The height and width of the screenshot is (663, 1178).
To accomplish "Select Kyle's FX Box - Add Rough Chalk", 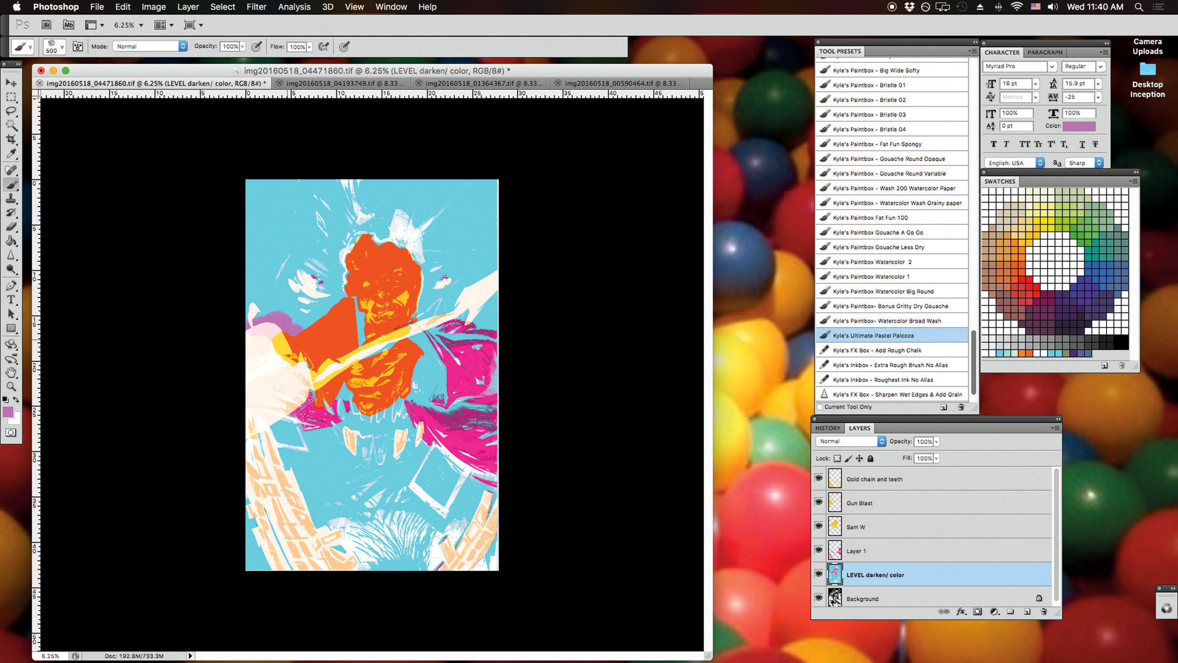I will pos(892,350).
